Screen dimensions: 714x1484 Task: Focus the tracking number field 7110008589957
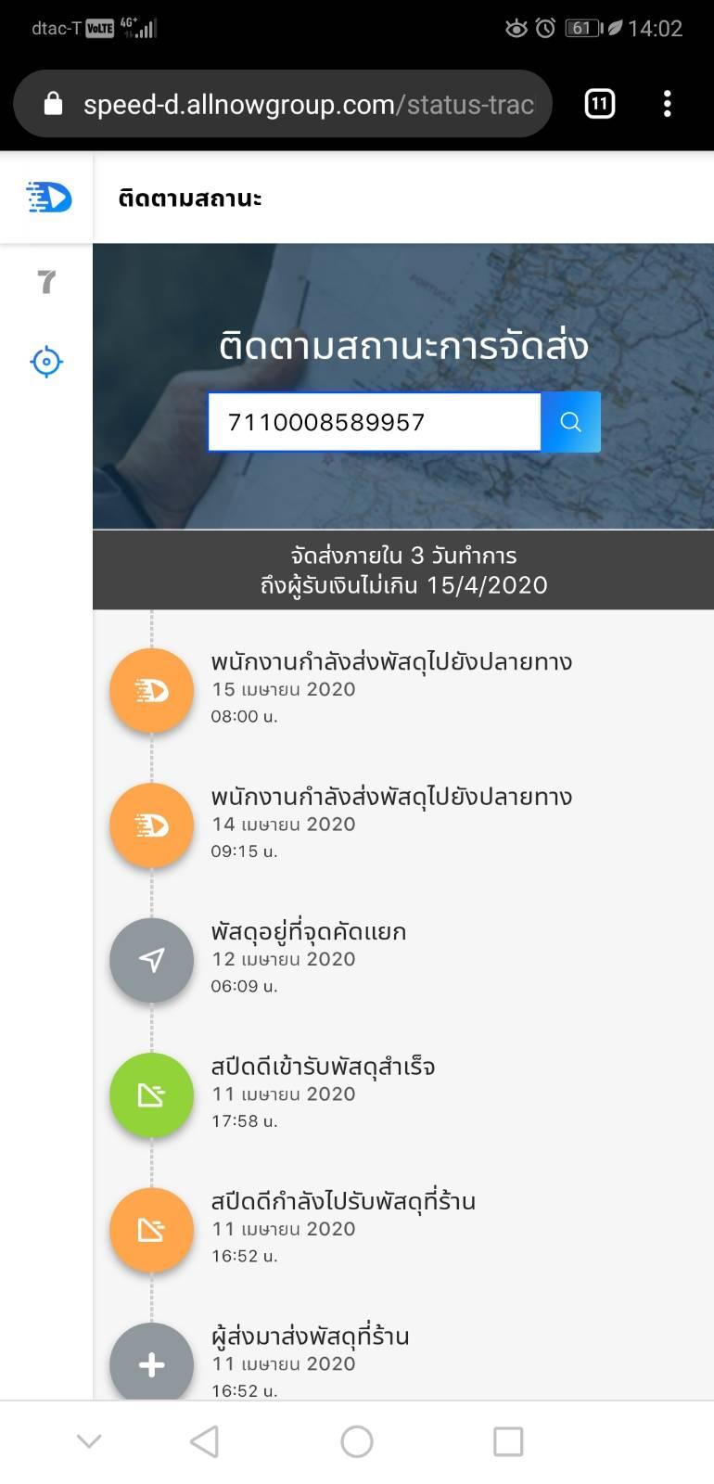coord(375,422)
